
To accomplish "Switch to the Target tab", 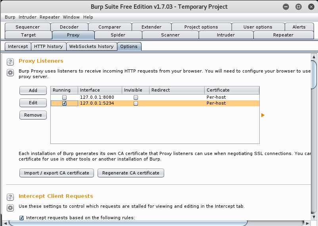I will coord(29,35).
